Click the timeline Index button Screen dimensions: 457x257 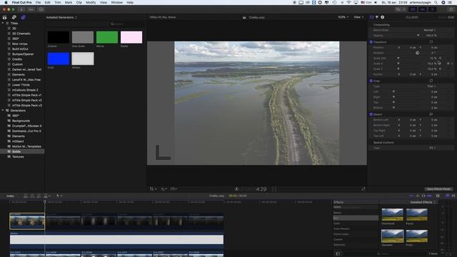10,196
